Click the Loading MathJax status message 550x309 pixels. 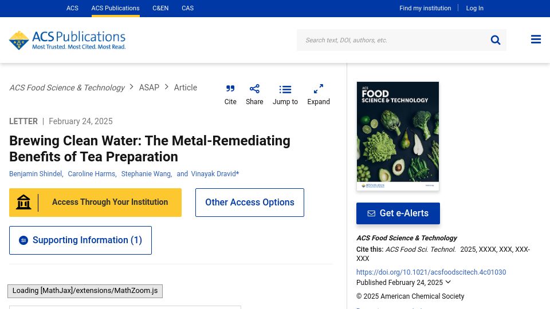point(85,291)
